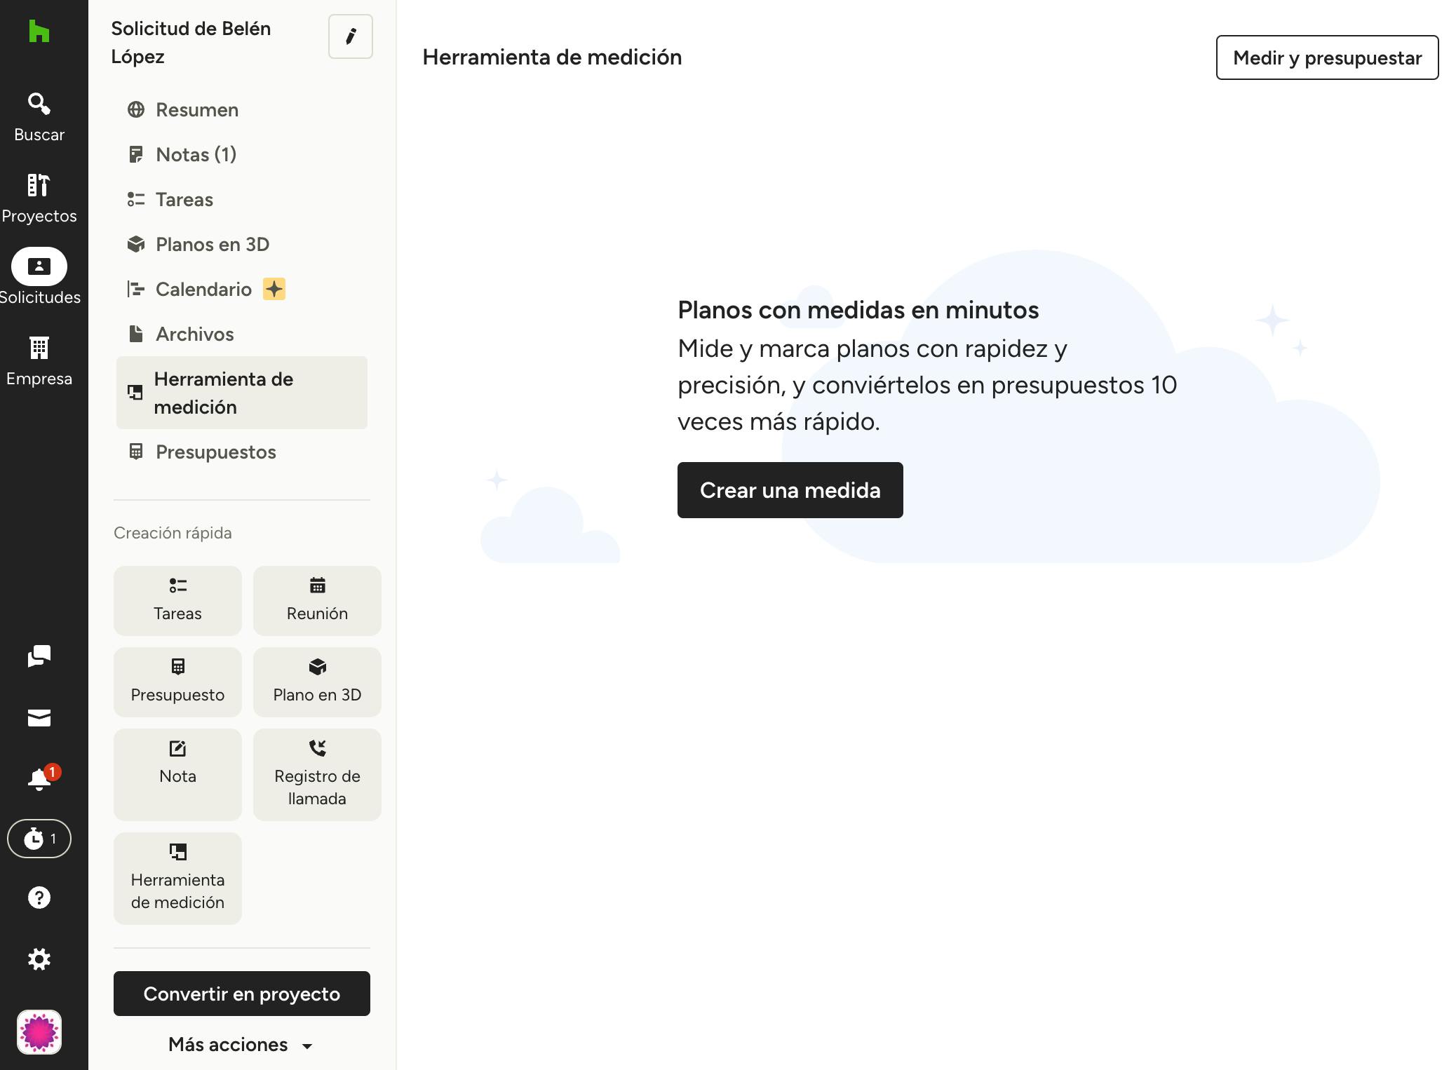
Task: Click the Convertir en proyecto button
Action: pyautogui.click(x=241, y=994)
